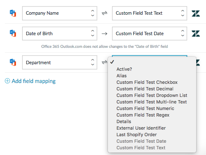Select Custom Field Test Checkbox from list
Image resolution: width=206 pixels, height=155 pixels.
(x=147, y=82)
